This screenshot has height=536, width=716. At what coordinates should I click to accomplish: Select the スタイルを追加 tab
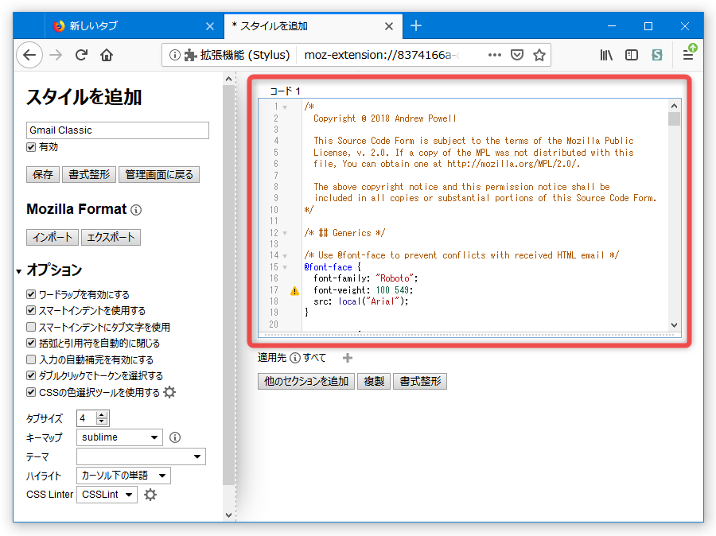click(x=313, y=26)
